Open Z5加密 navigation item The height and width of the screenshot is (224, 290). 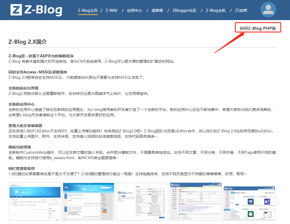(x=241, y=10)
